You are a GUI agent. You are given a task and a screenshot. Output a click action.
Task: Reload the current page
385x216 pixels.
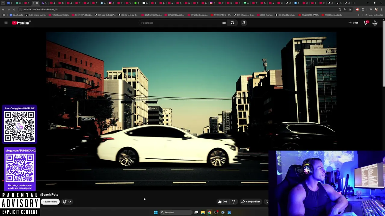(x=14, y=9)
